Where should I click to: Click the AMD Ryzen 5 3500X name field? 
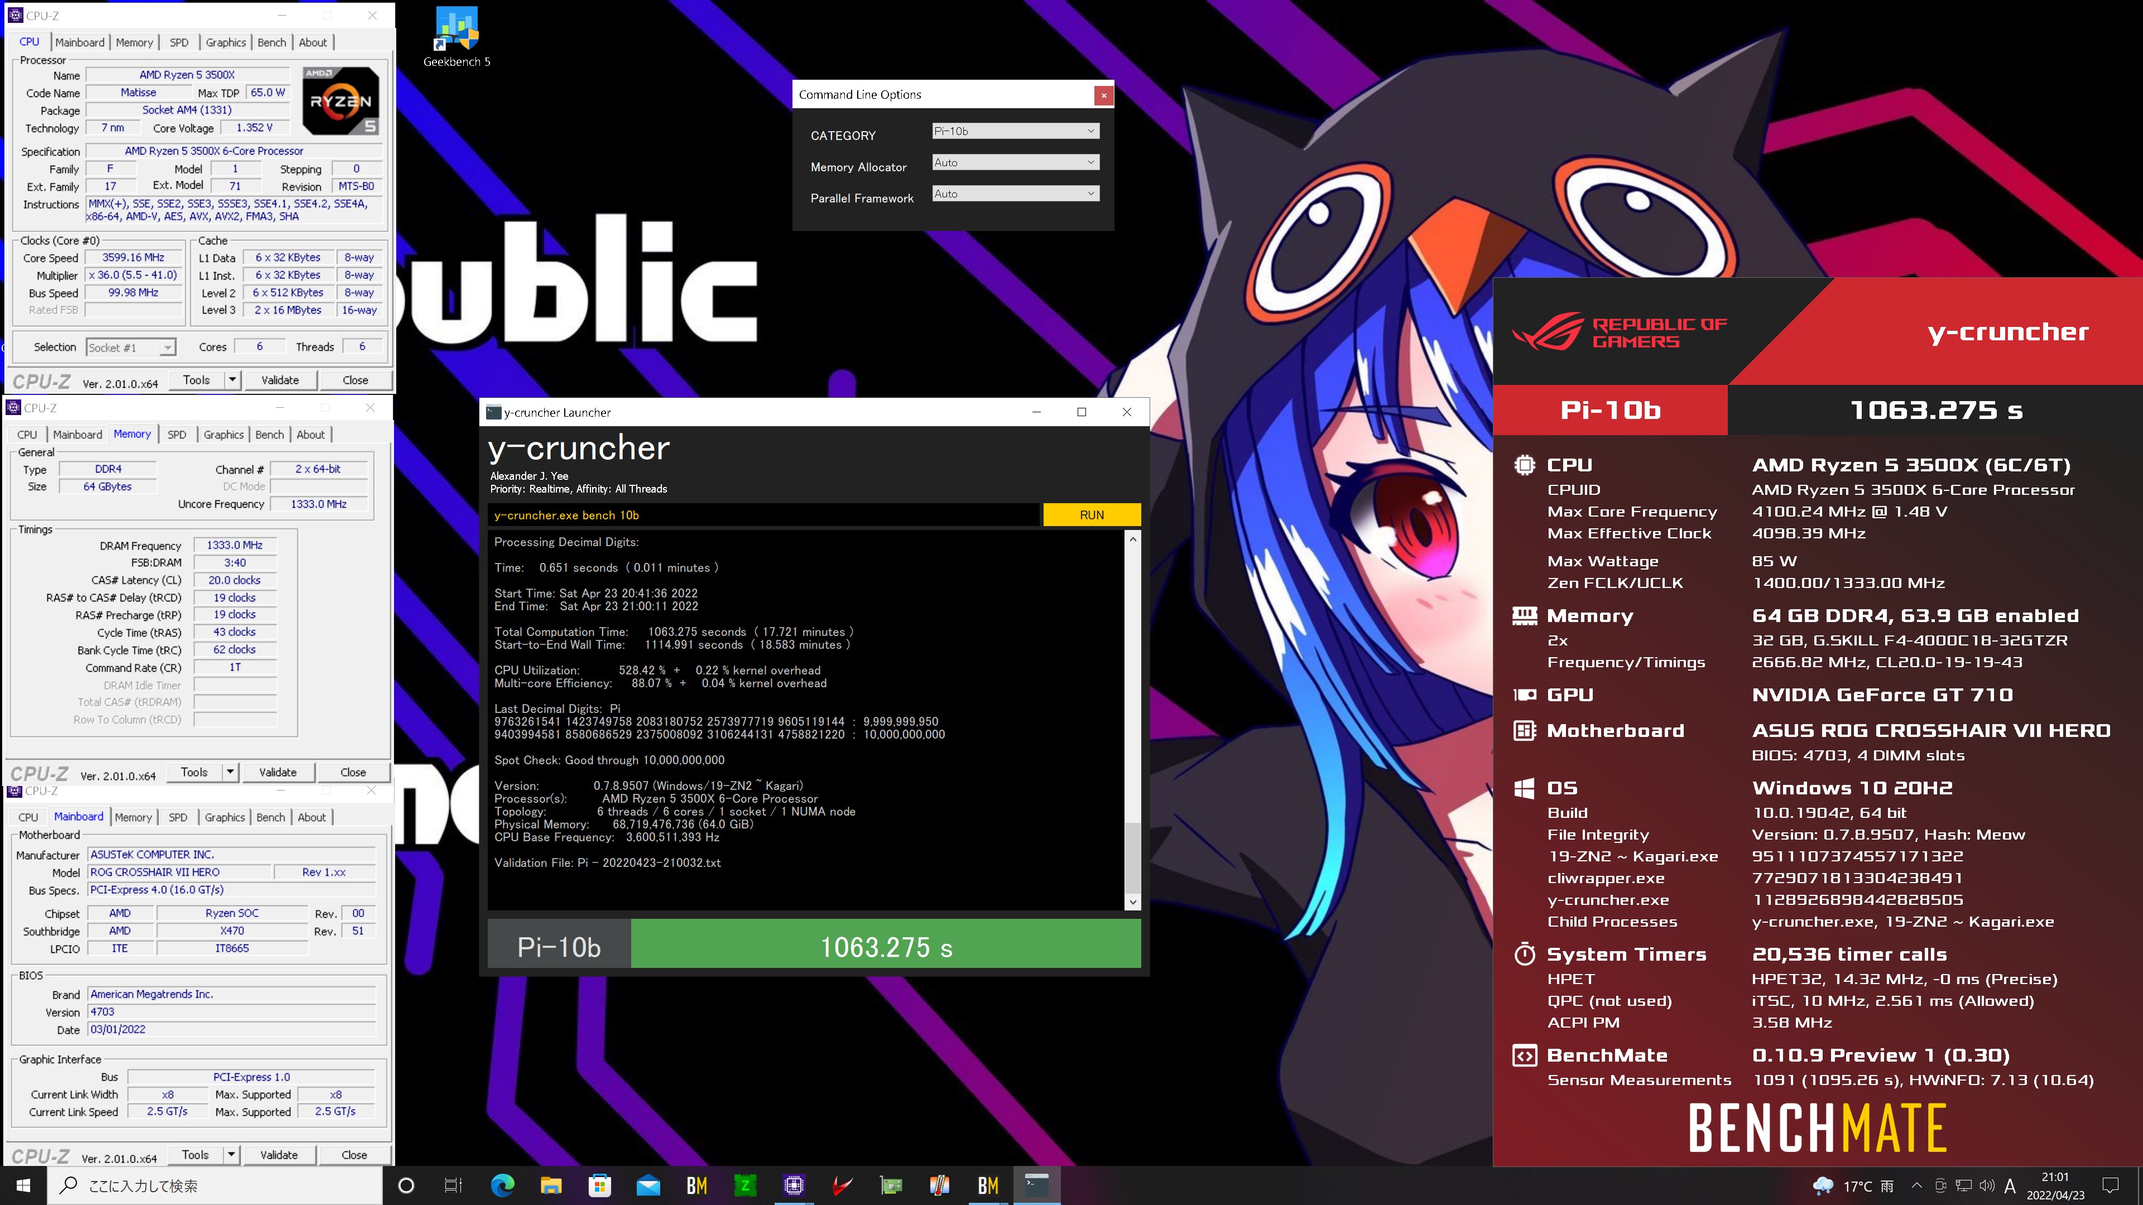tap(187, 75)
